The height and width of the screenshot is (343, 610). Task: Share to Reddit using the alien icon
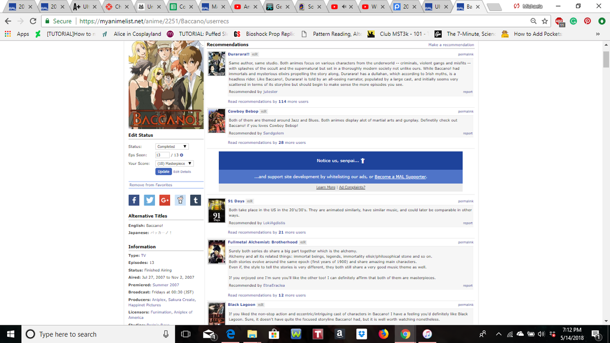click(x=180, y=200)
